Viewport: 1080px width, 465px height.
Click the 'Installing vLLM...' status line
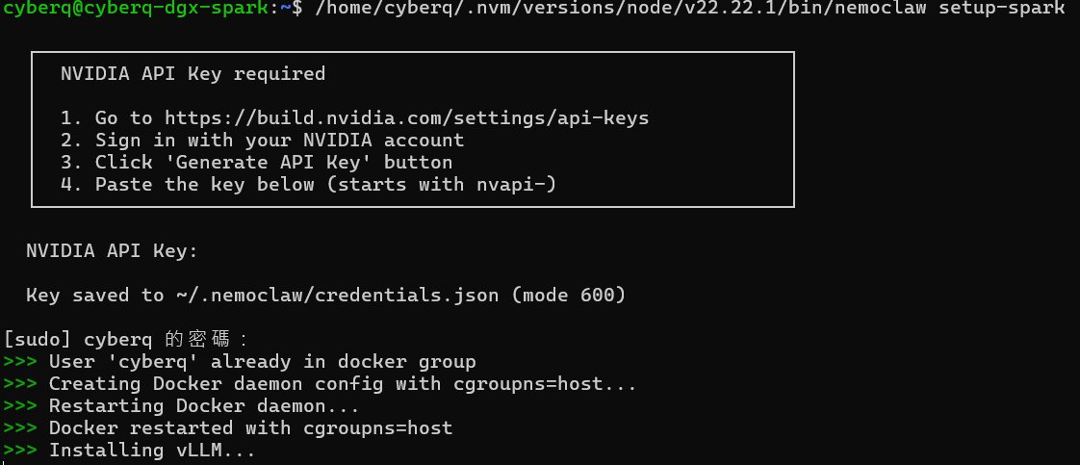pos(151,450)
